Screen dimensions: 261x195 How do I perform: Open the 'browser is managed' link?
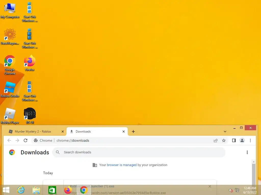point(122,165)
